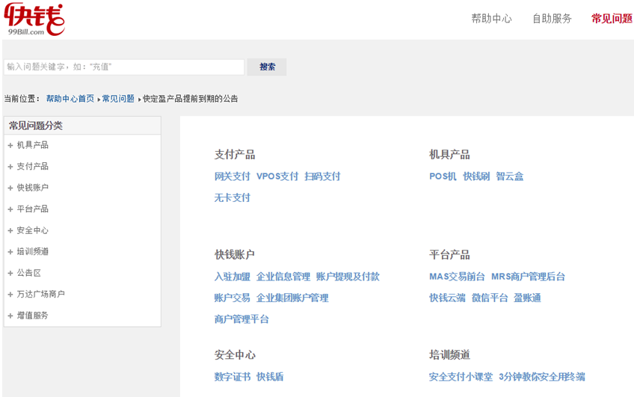Open the 扫码支付 link
The height and width of the screenshot is (397, 634).
[323, 176]
